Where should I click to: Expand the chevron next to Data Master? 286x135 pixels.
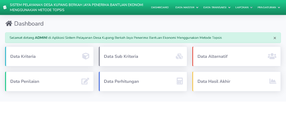[197, 8]
